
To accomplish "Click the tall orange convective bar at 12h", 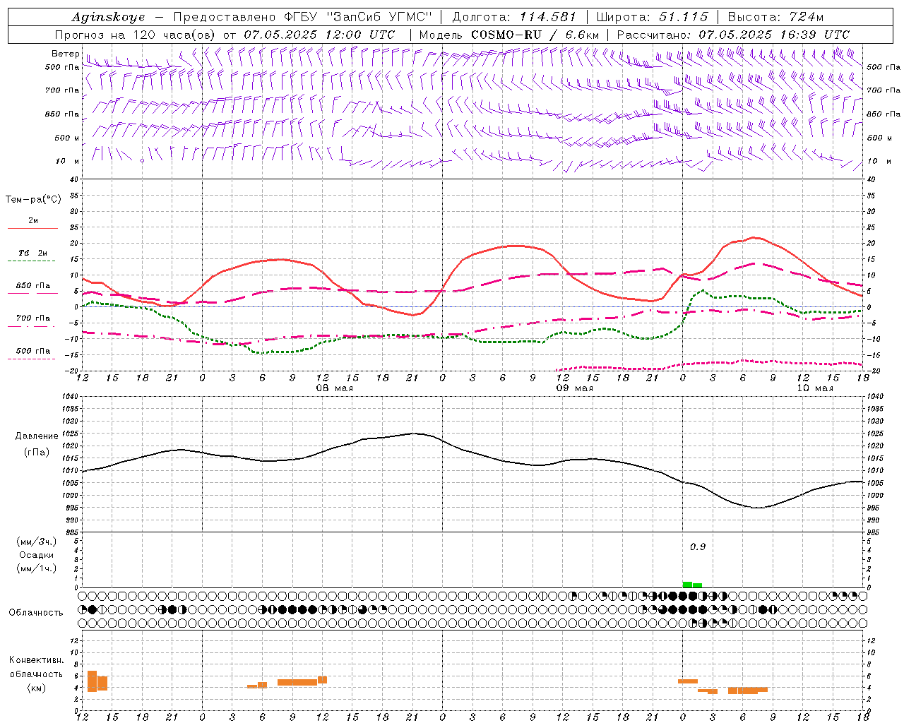I will (x=92, y=681).
